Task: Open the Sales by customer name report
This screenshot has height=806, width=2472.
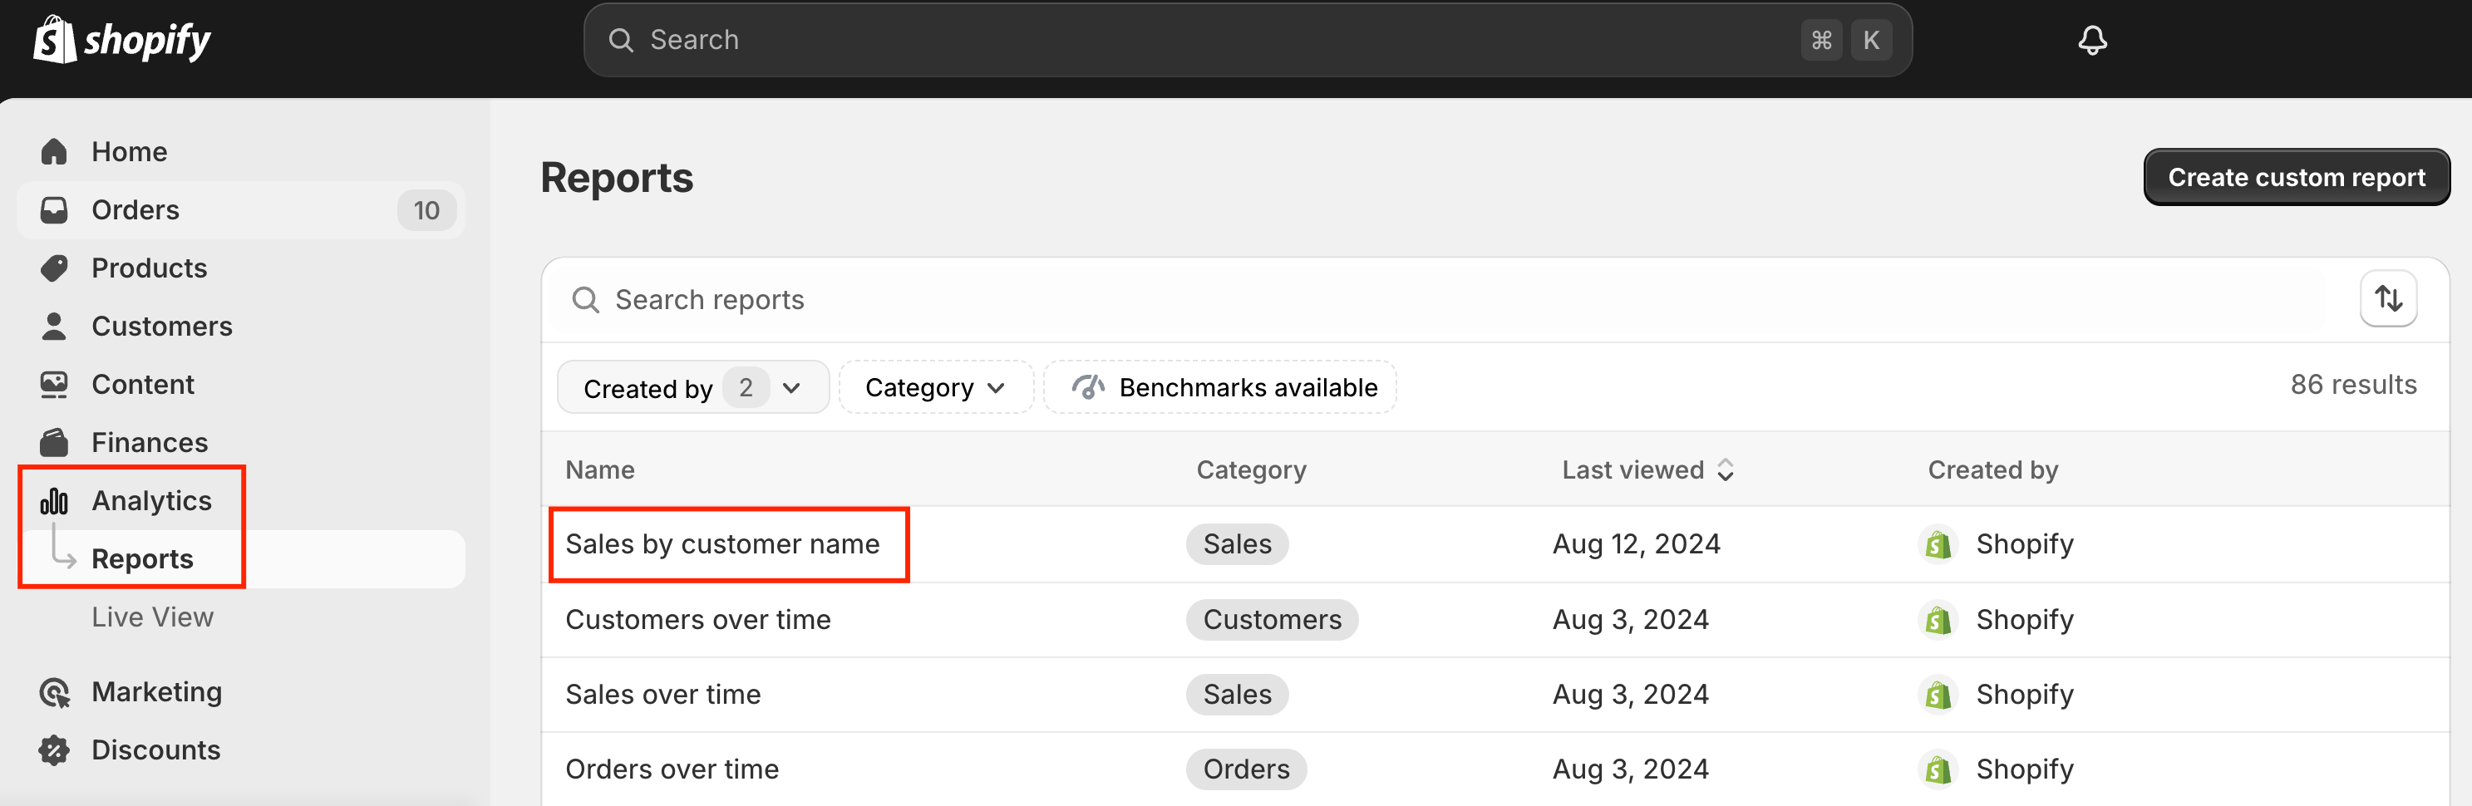Action: tap(721, 544)
